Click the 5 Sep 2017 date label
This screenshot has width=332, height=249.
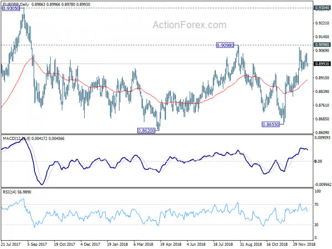click(37, 244)
